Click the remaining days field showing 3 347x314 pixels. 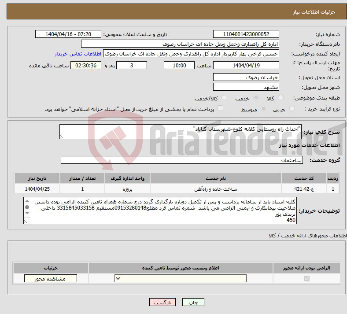pyautogui.click(x=132, y=65)
